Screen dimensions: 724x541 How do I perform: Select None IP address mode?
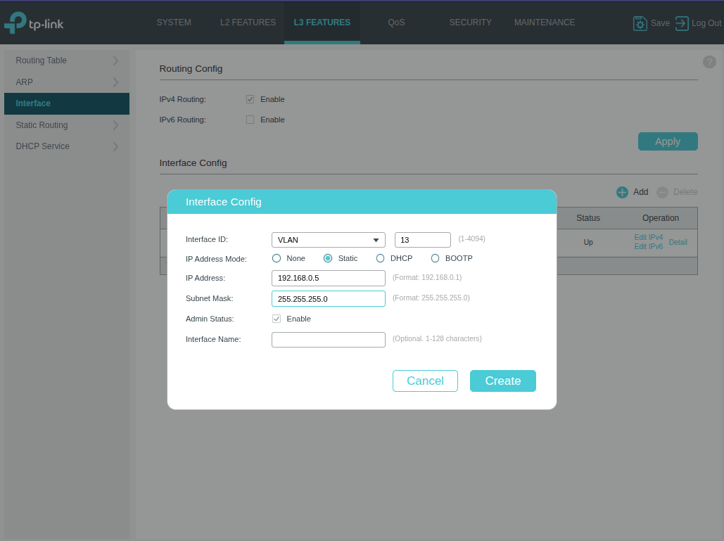(x=277, y=258)
